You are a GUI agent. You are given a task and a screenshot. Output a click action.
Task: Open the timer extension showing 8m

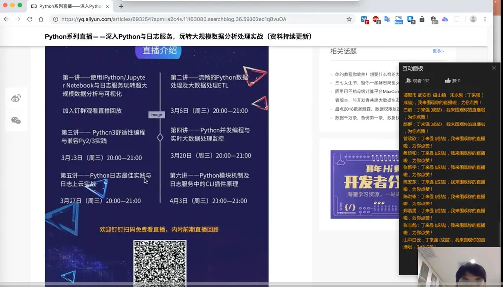(x=433, y=20)
